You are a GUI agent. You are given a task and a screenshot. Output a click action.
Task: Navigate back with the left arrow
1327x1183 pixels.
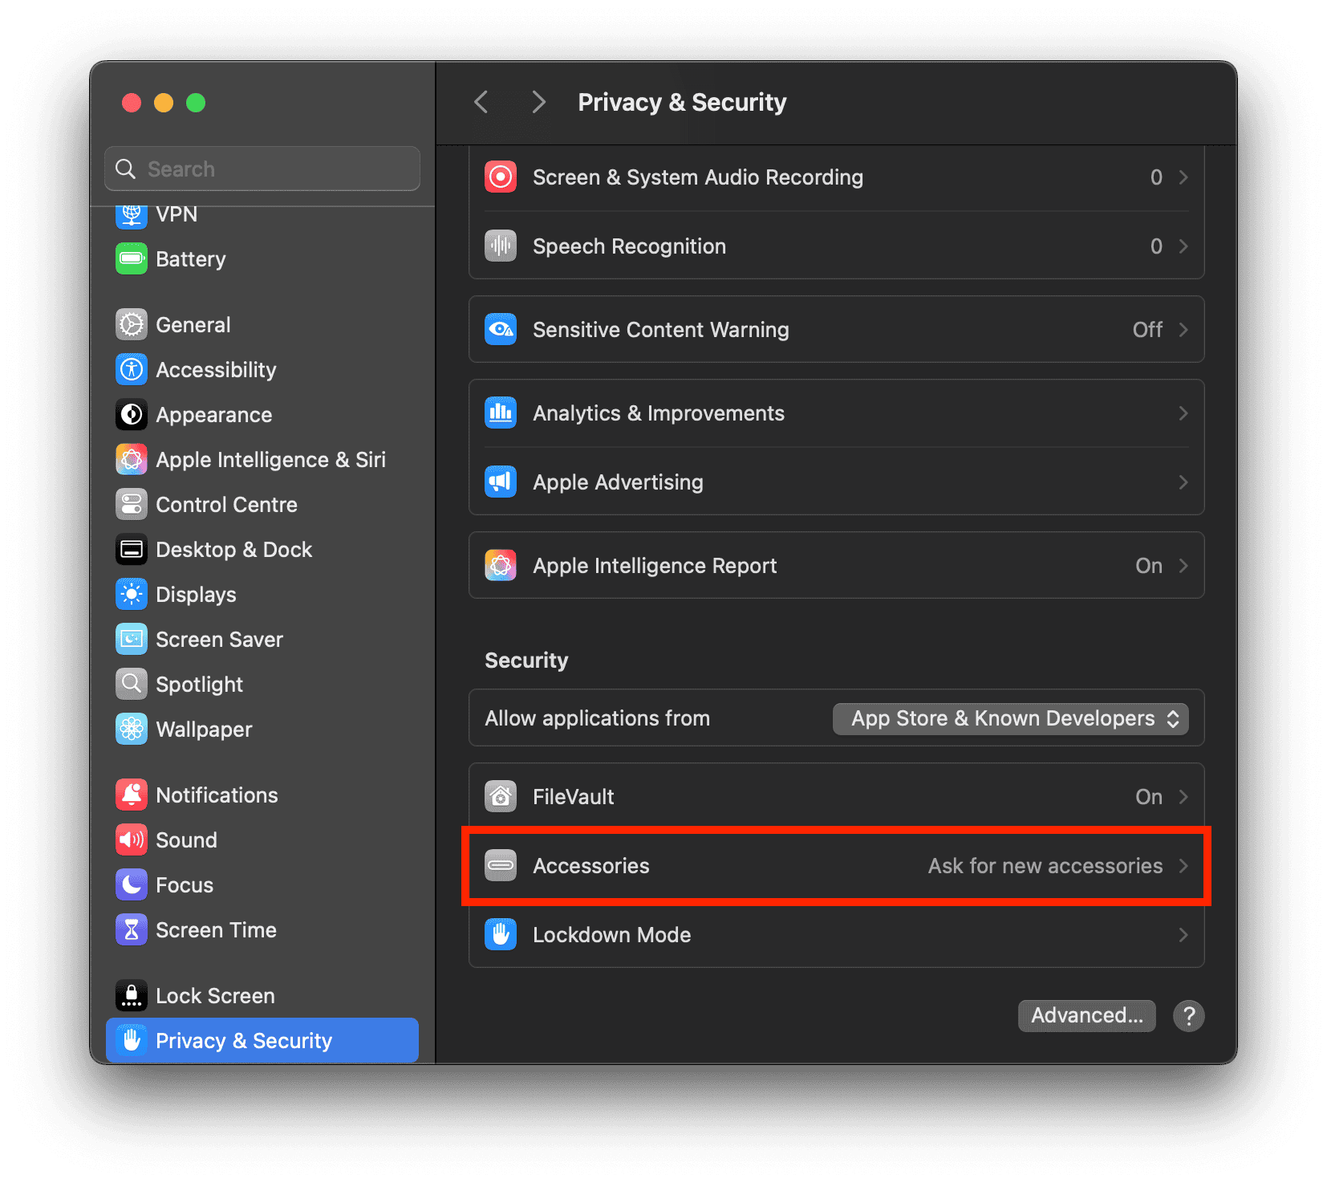(481, 102)
